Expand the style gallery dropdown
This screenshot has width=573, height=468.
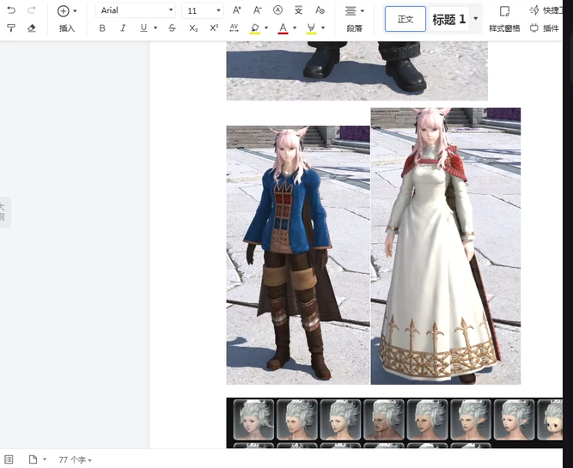click(x=476, y=18)
